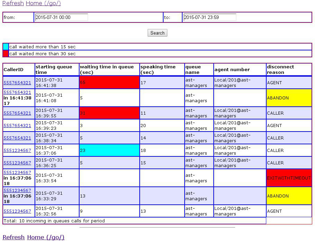The width and height of the screenshot is (315, 241).
Task: Click cyan legend swatch for 15 sec wait
Action: [6, 47]
